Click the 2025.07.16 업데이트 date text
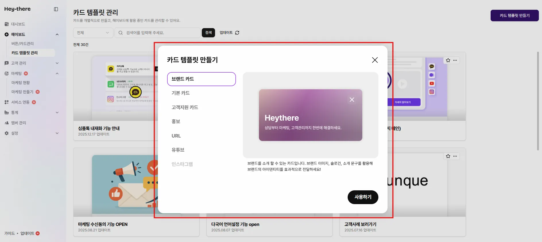 click(x=360, y=230)
